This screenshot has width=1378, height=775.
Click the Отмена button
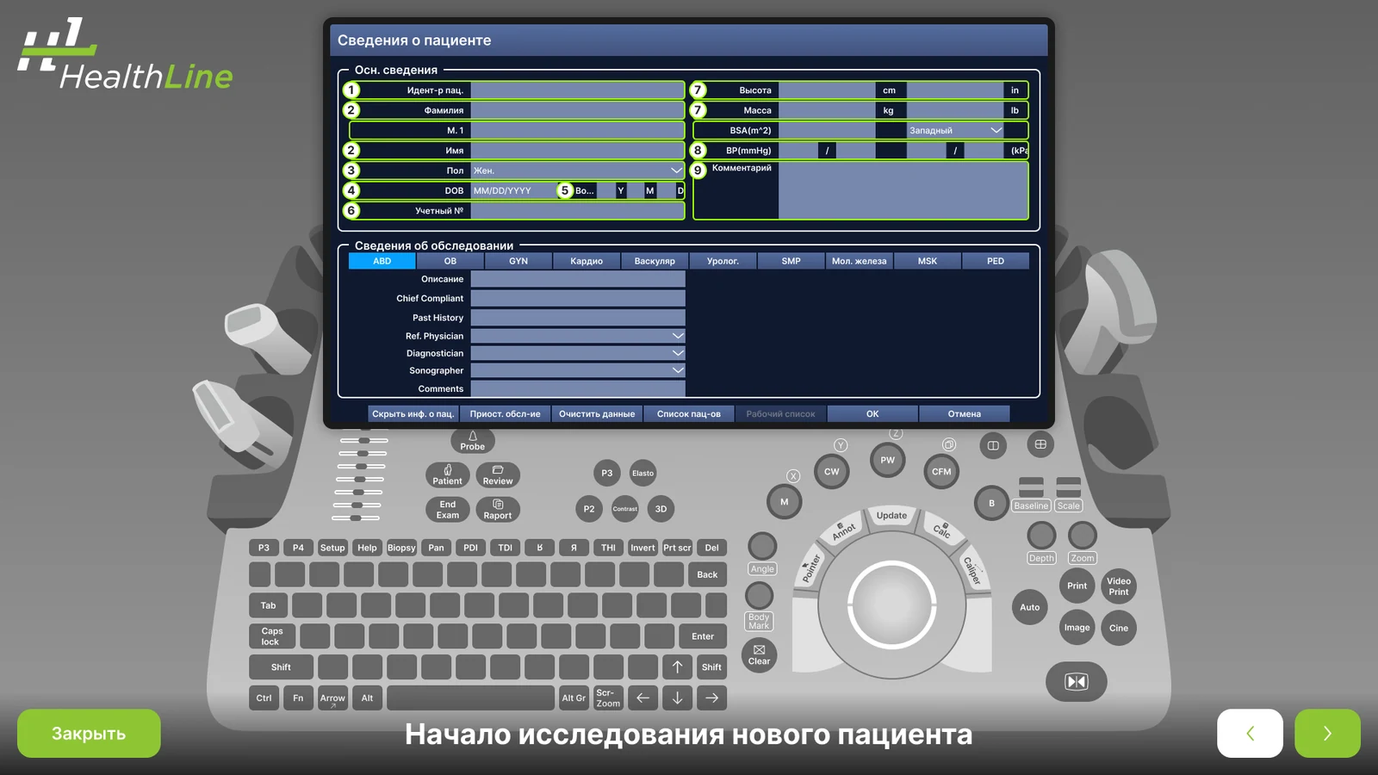click(965, 414)
